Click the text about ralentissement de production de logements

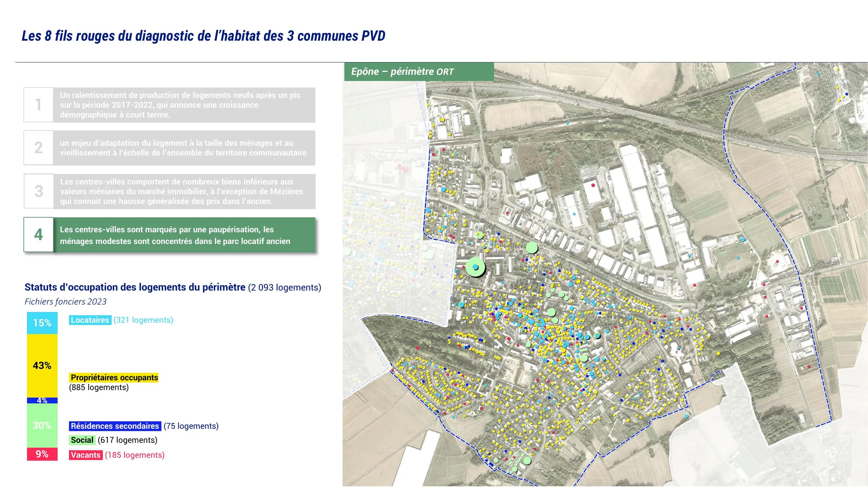tap(180, 105)
